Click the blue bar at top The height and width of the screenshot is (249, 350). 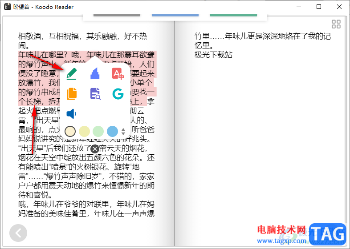(x=175, y=15)
